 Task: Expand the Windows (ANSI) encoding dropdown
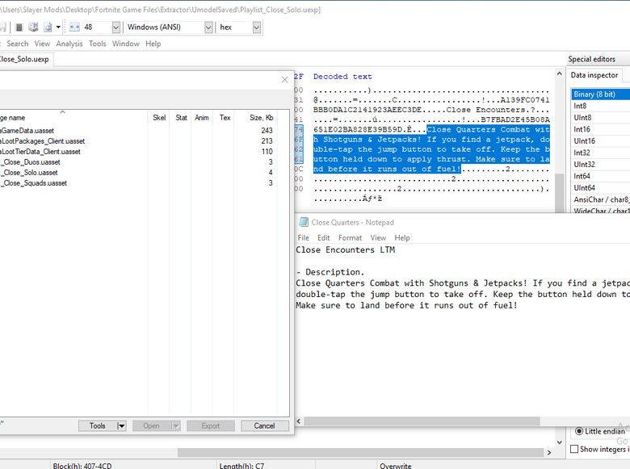pos(208,27)
